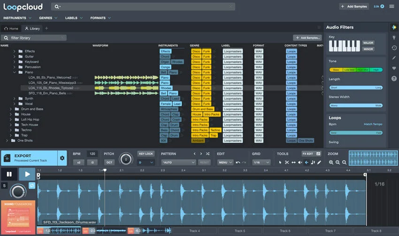This screenshot has height=236, width=399.
Task: Open export settings gear icon
Action: (62, 158)
